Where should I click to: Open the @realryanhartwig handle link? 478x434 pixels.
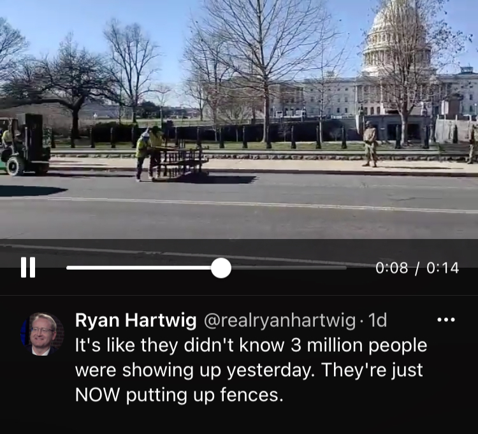(280, 321)
